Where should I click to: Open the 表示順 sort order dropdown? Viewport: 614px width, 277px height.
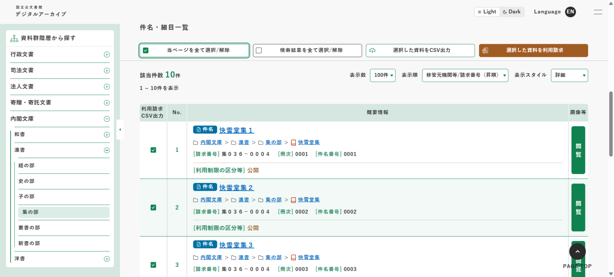[465, 75]
